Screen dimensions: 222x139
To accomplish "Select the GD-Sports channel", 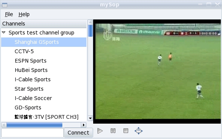I will point(44,108).
